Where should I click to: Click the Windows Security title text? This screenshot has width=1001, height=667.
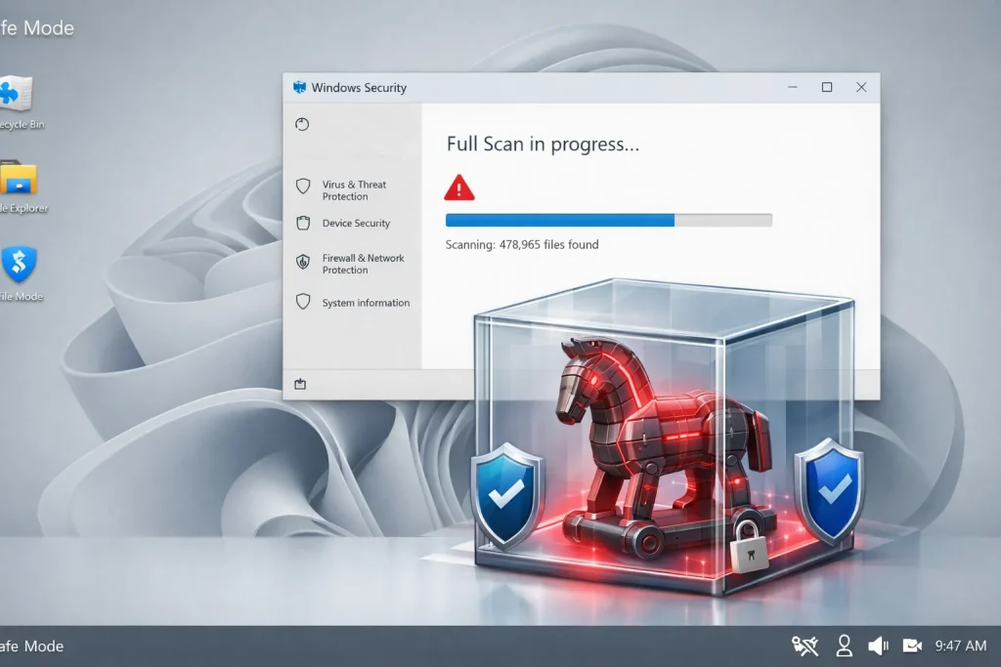tap(359, 87)
